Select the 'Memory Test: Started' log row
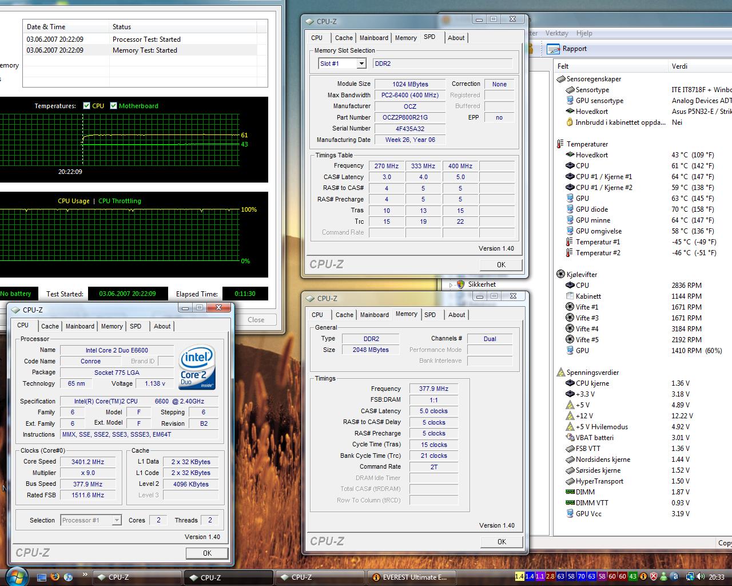The height and width of the screenshot is (586, 732). pyautogui.click(x=145, y=50)
